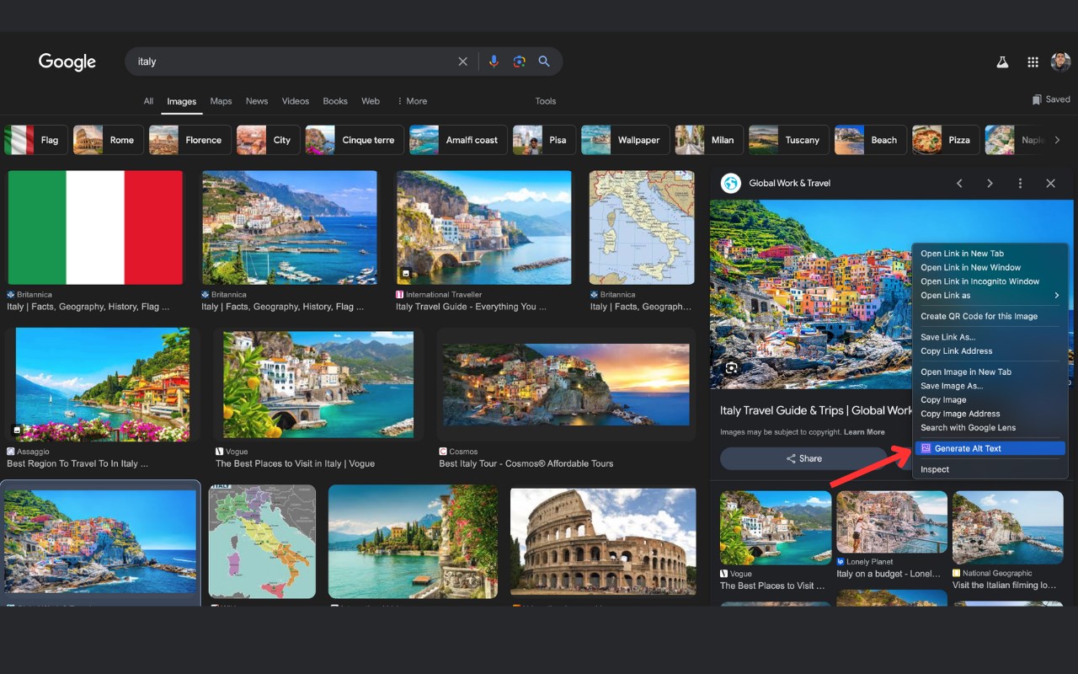Image resolution: width=1078 pixels, height=674 pixels.
Task: Select the Pisa suggestion chip
Action: coord(544,140)
